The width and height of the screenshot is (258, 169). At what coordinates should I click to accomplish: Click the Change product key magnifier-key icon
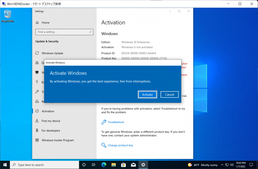tap(104, 145)
